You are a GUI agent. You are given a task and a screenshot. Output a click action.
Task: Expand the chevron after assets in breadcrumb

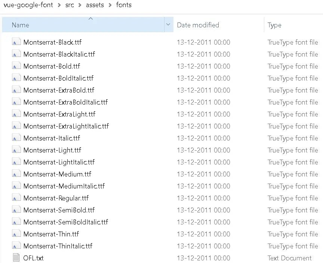click(110, 5)
